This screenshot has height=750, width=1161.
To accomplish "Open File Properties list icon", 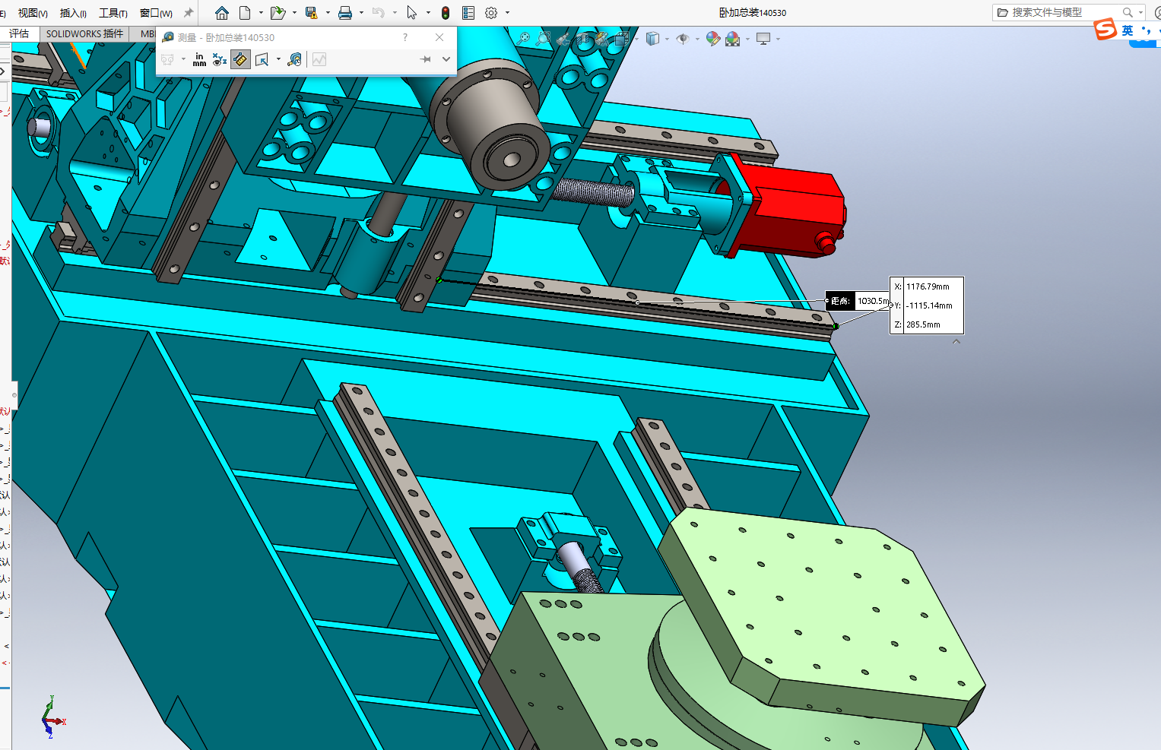I will [468, 13].
